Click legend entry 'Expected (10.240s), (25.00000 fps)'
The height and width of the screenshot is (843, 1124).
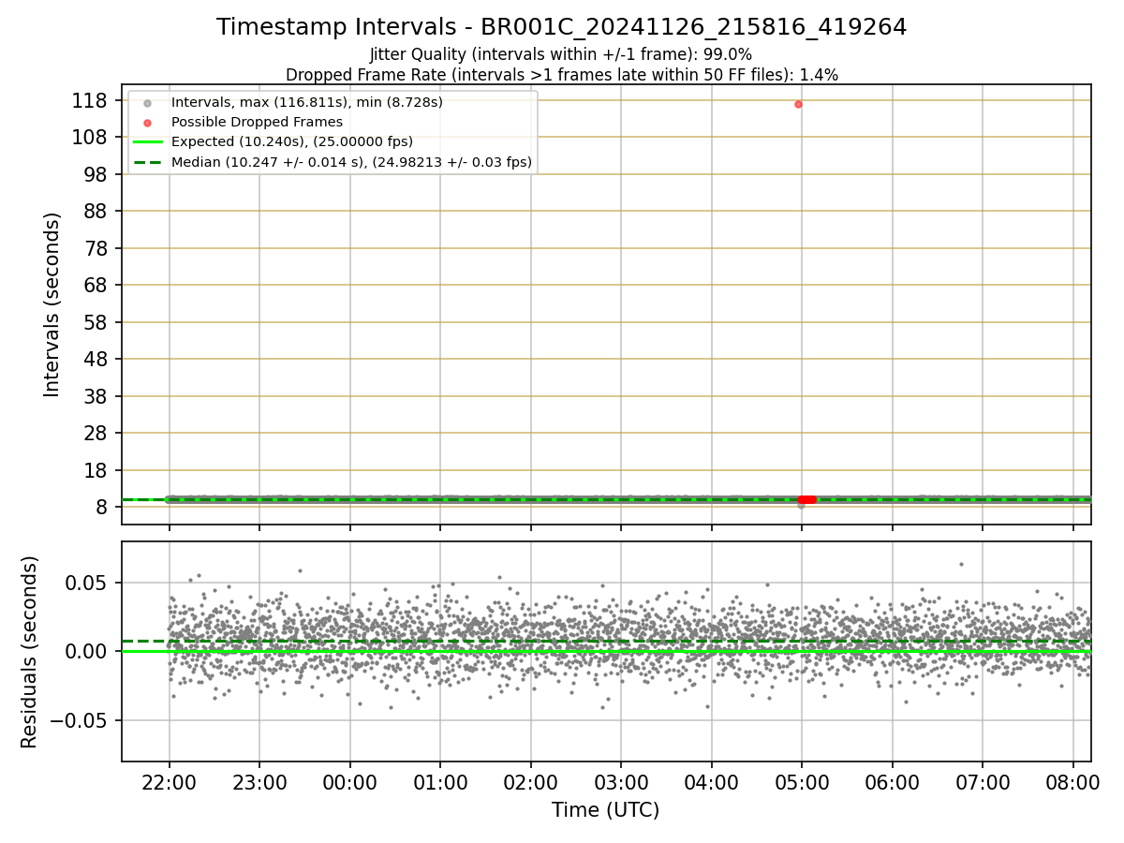pyautogui.click(x=291, y=141)
